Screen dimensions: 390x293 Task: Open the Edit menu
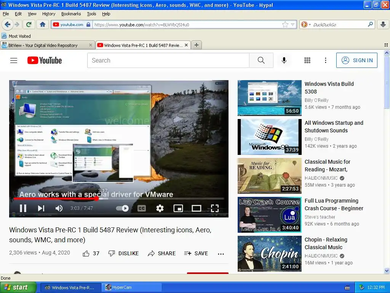tap(18, 14)
